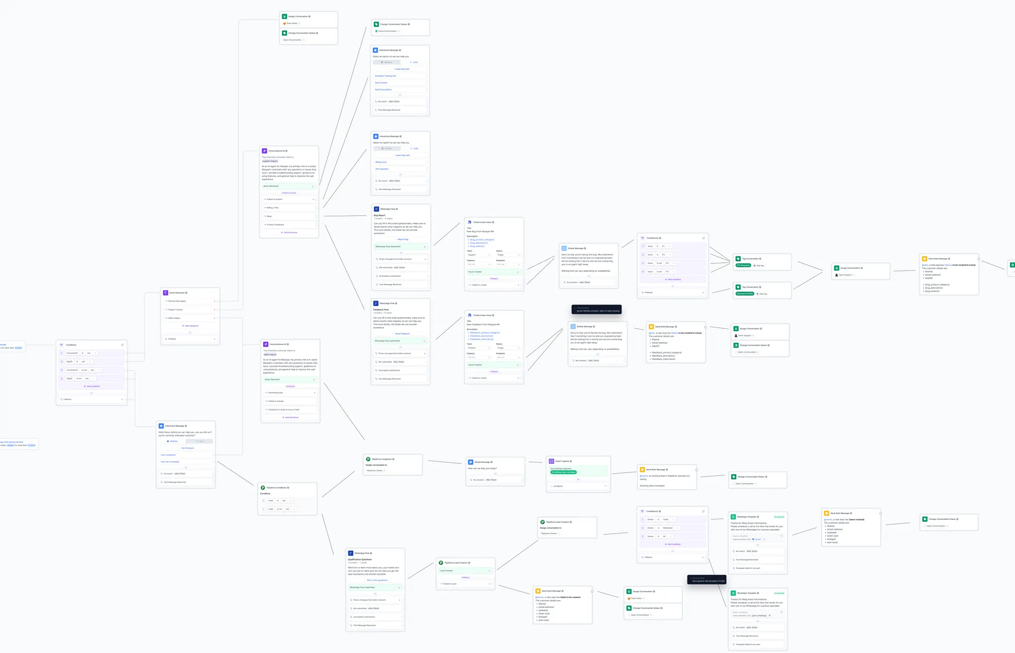Screen dimensions: 1015x653
Task: Select the Conversational AI node icon
Action: (265, 151)
